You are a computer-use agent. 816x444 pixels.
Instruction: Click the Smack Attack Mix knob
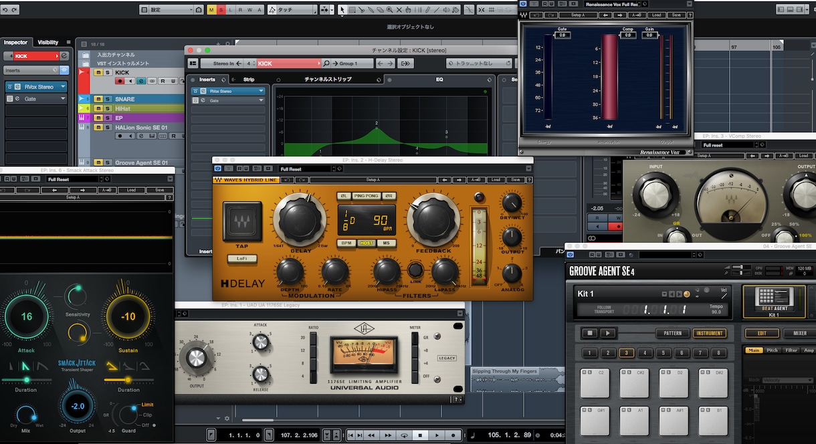(27, 416)
